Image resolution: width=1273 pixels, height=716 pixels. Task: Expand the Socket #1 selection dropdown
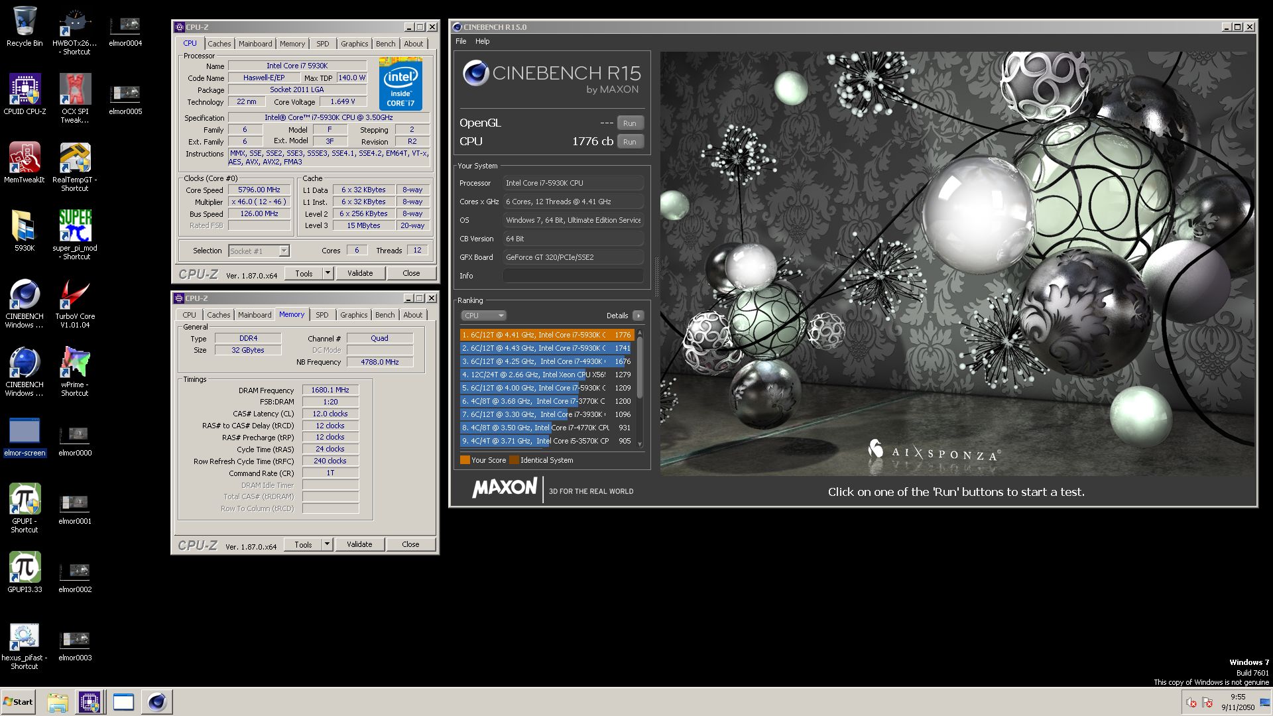[284, 251]
